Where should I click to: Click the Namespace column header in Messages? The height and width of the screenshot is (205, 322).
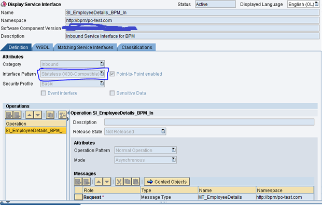click(285, 190)
